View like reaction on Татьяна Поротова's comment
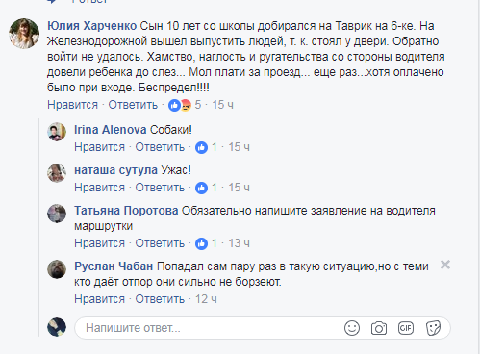This screenshot has height=354, width=480. pos(201,243)
